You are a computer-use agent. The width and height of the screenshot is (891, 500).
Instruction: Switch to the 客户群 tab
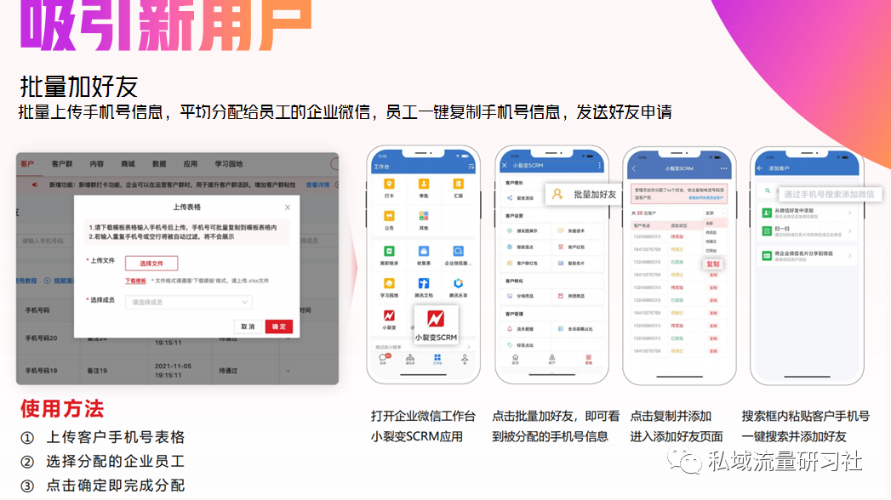click(x=62, y=164)
